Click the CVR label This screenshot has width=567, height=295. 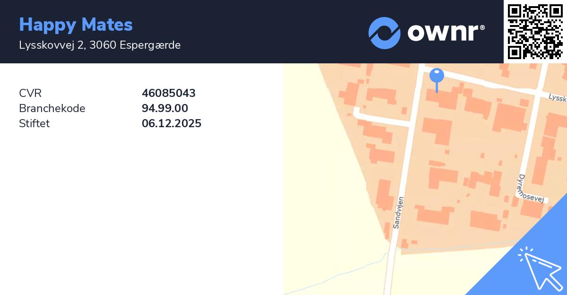click(30, 93)
